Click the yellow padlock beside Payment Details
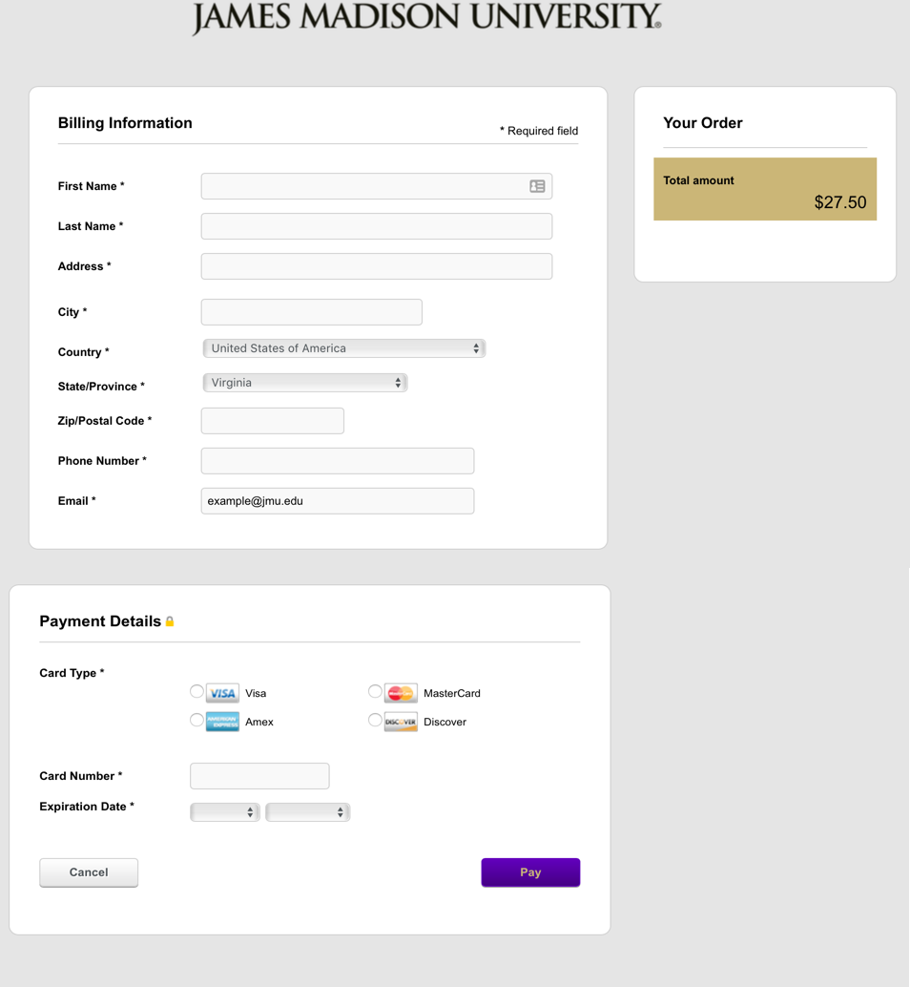Image resolution: width=910 pixels, height=987 pixels. tap(170, 621)
